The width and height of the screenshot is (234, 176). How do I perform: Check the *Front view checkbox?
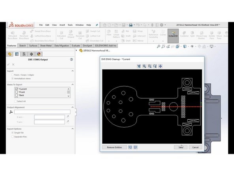pos(17,92)
